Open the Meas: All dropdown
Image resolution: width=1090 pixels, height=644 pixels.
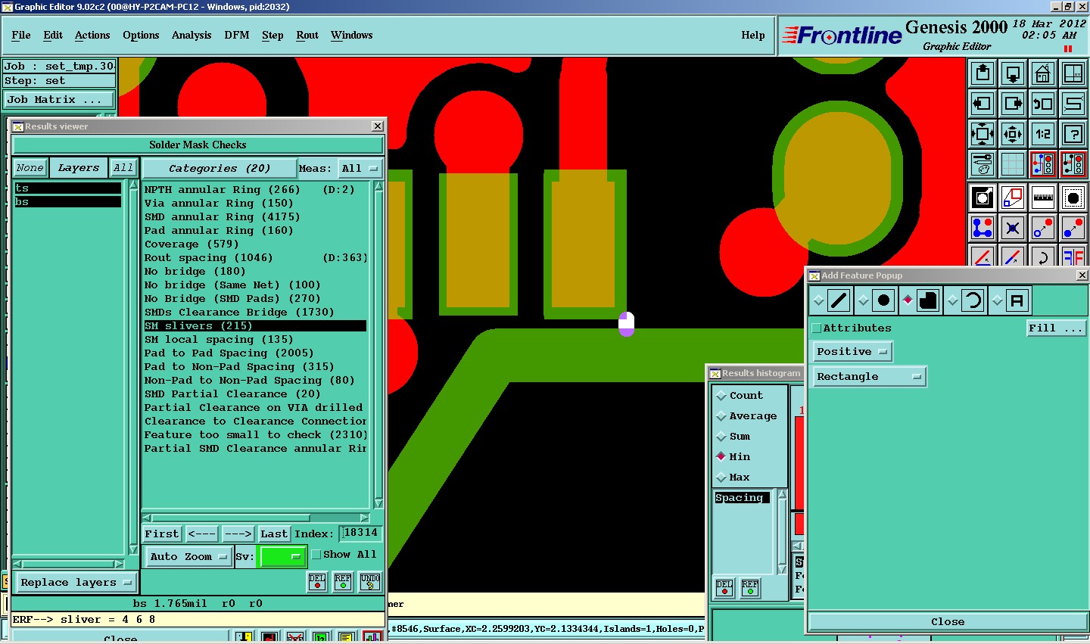360,169
